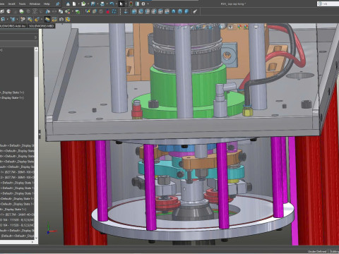Select tree row '2> (827.7M - 38M1-100'
Viewport: 339px width, 254px height.
[17, 178]
